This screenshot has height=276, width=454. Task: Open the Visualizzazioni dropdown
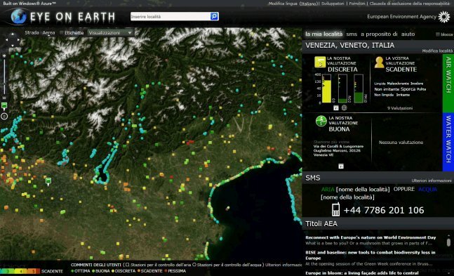(x=110, y=33)
